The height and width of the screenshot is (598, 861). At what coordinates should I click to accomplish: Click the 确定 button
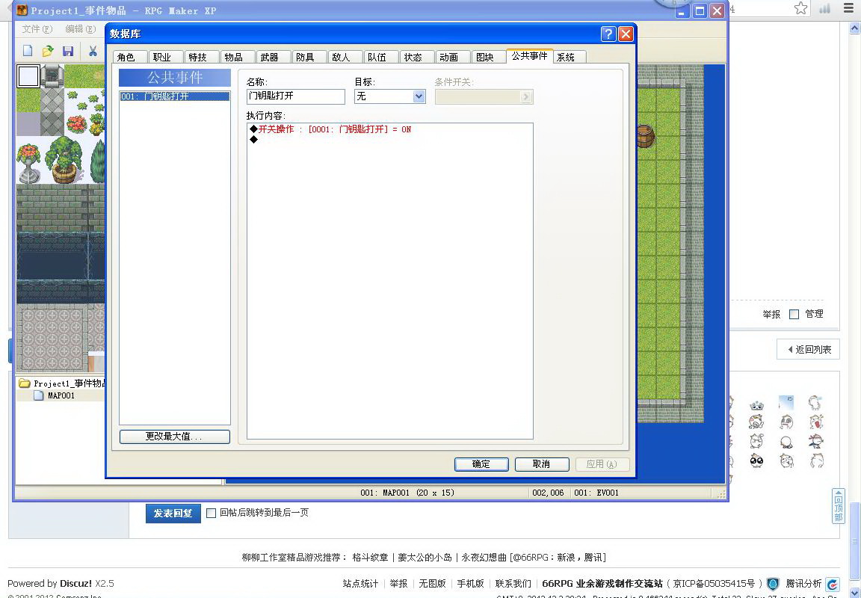(481, 464)
